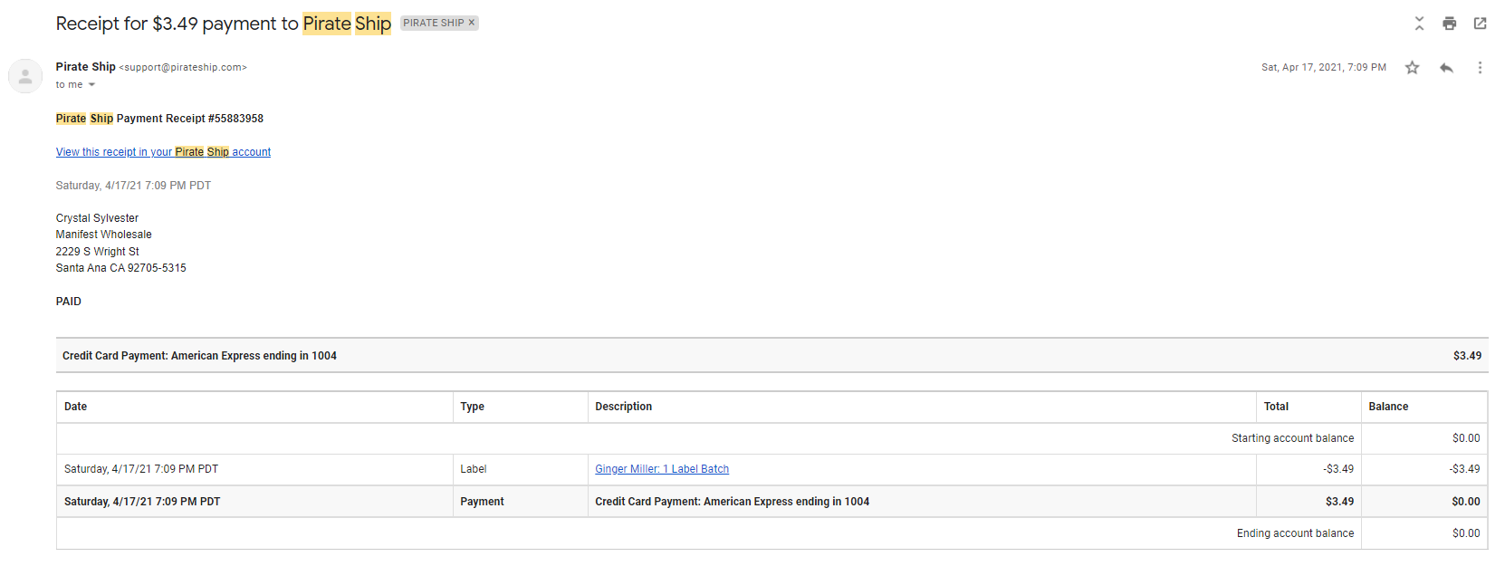Remove the PIRATE SHIP label with X
Image resolution: width=1505 pixels, height=566 pixels.
pos(471,23)
